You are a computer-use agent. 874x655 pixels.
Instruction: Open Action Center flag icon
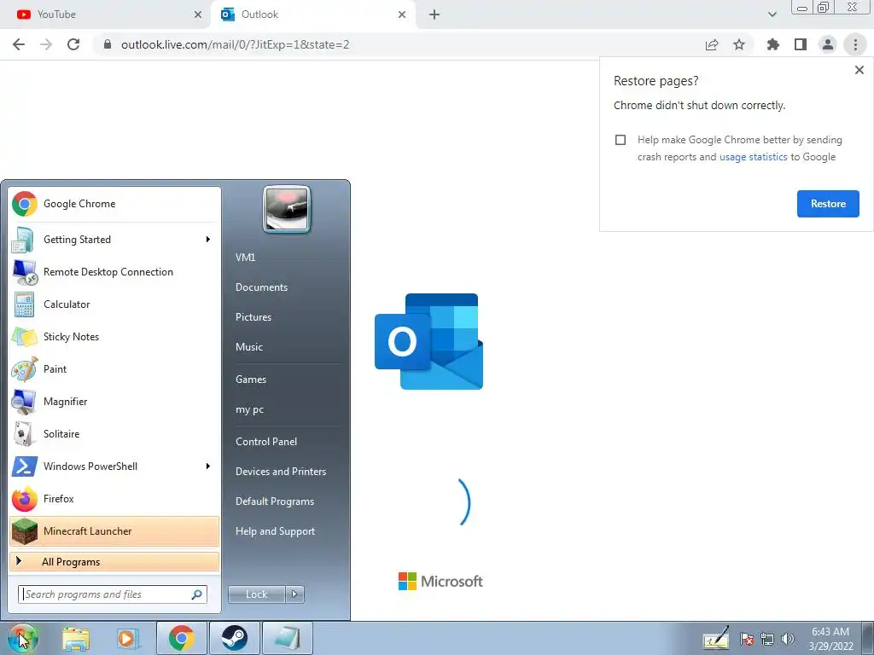click(747, 640)
